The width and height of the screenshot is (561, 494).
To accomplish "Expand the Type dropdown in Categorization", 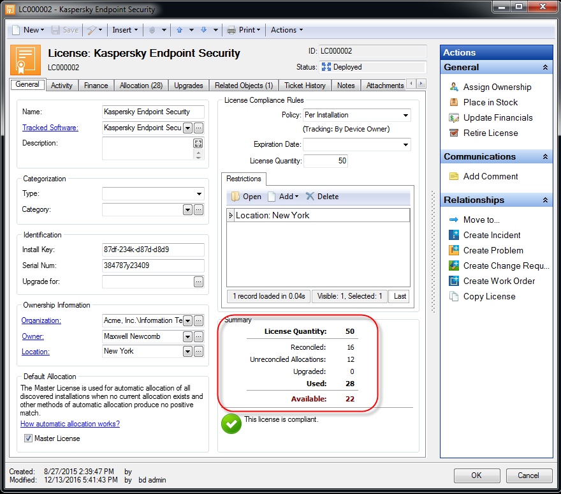I will coord(199,194).
